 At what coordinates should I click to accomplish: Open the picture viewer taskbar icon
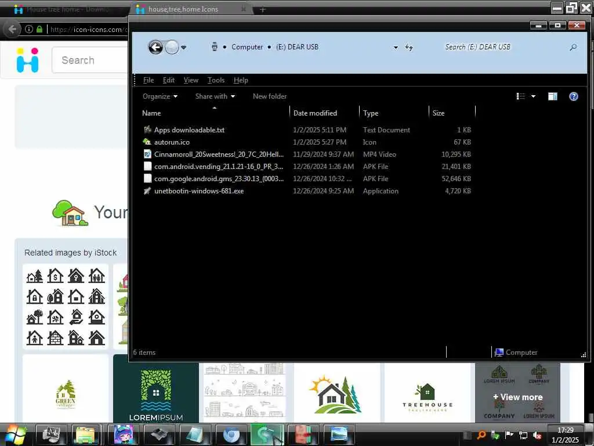coord(339,434)
